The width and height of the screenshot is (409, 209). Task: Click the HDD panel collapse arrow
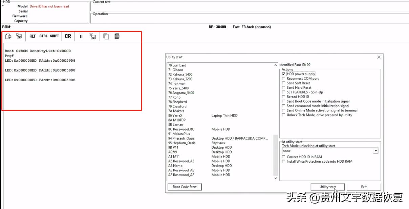click(x=3, y=6)
